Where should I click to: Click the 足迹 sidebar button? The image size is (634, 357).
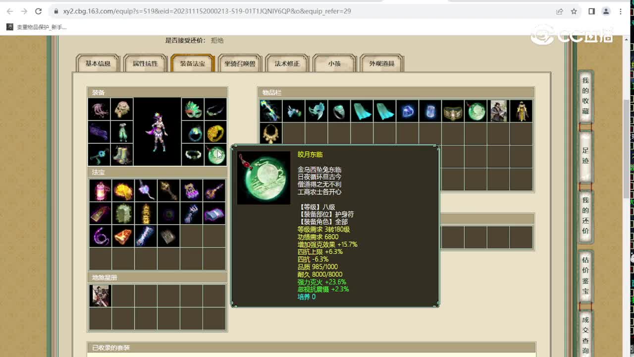(585, 156)
